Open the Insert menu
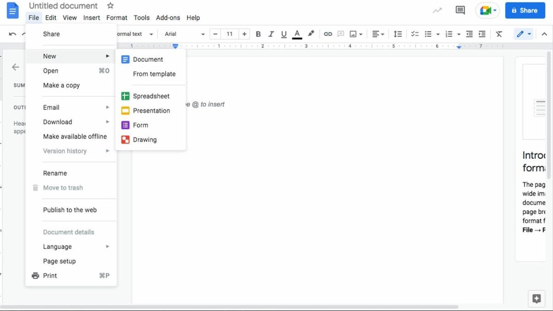Viewport: 553px width, 311px height. point(92,17)
